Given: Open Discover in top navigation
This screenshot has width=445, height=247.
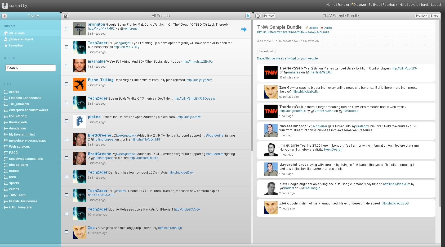Looking at the screenshot, I should click(359, 5).
